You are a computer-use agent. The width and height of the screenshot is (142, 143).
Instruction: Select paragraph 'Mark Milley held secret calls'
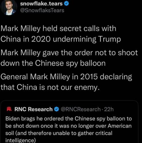pyautogui.click(x=61, y=34)
